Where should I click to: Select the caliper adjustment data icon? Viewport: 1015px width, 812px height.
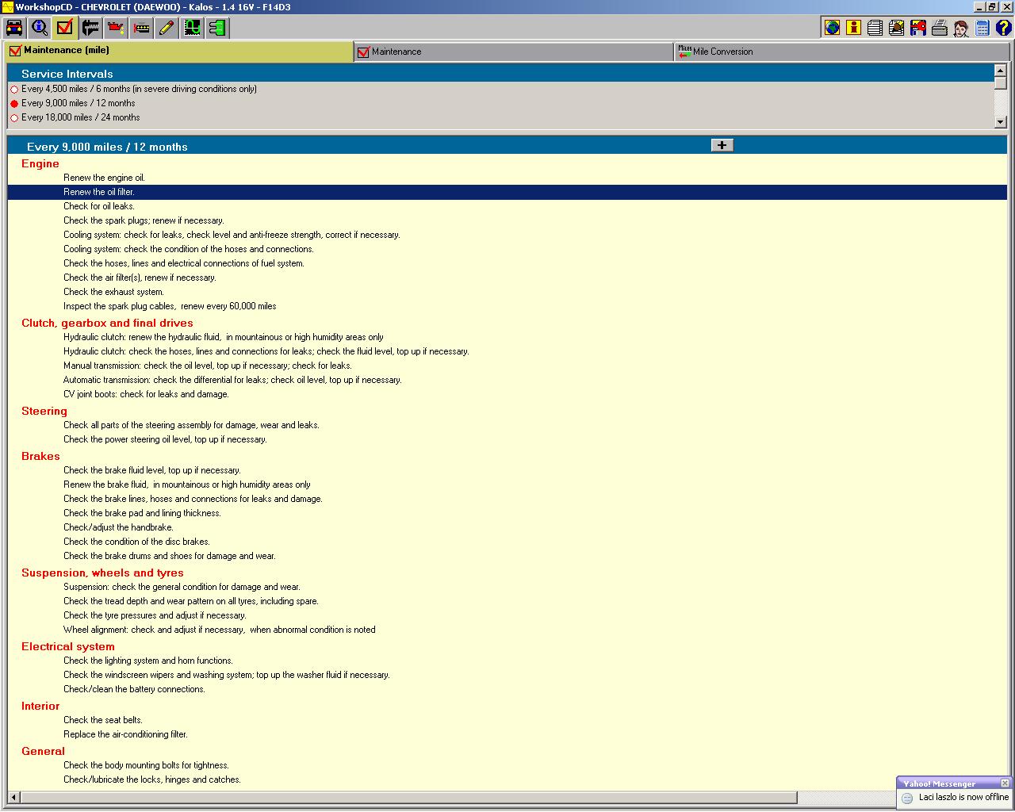click(90, 28)
